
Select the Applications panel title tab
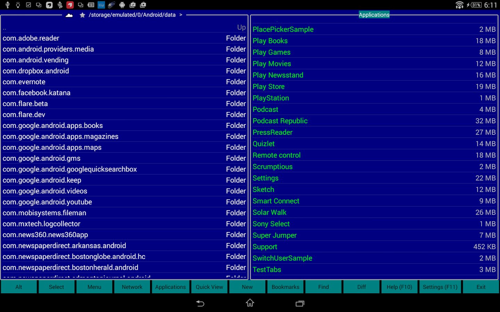374,15
